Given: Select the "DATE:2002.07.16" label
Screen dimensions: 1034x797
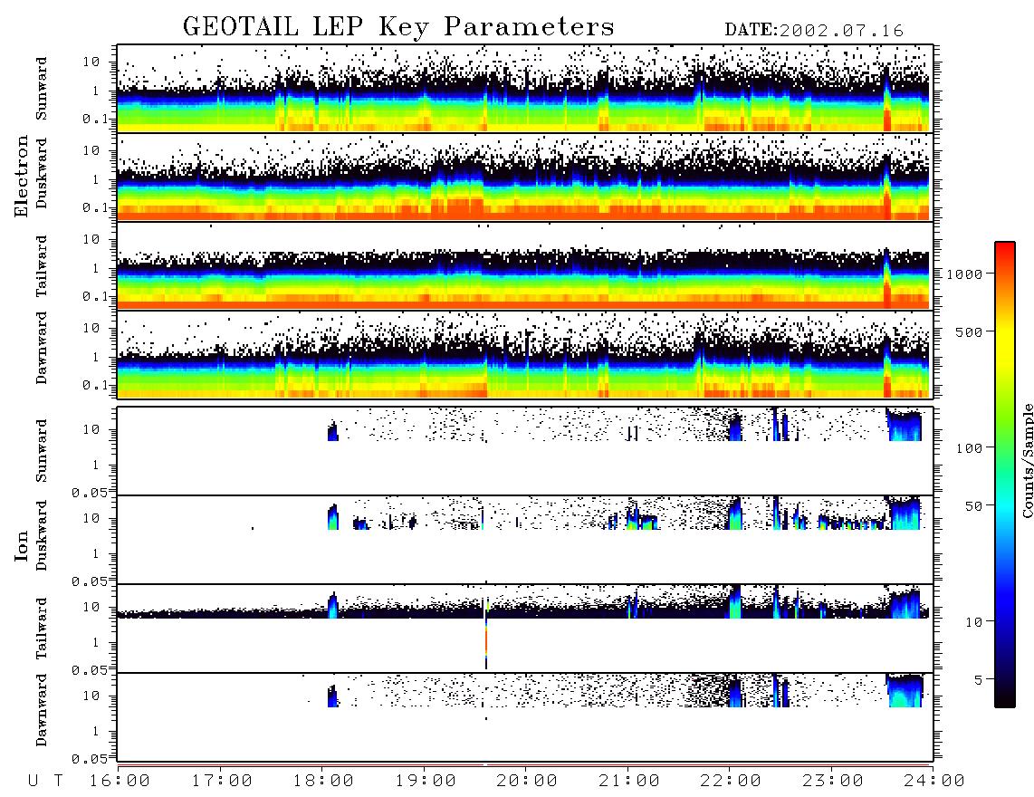Looking at the screenshot, I should tap(814, 31).
